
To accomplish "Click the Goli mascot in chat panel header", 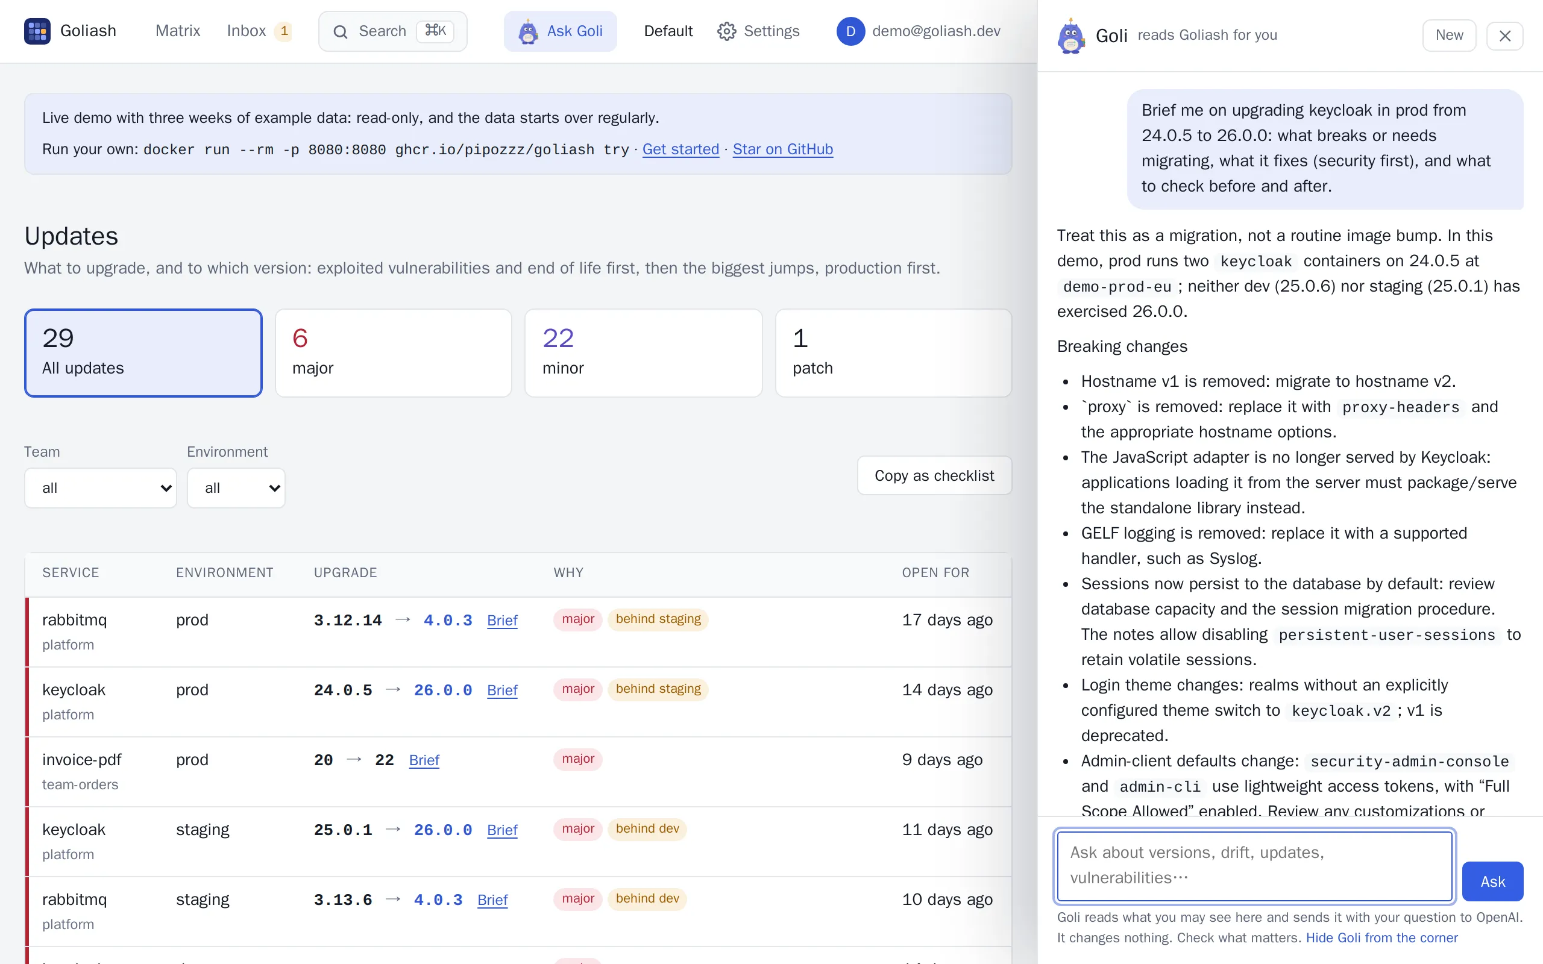I will (x=1071, y=36).
